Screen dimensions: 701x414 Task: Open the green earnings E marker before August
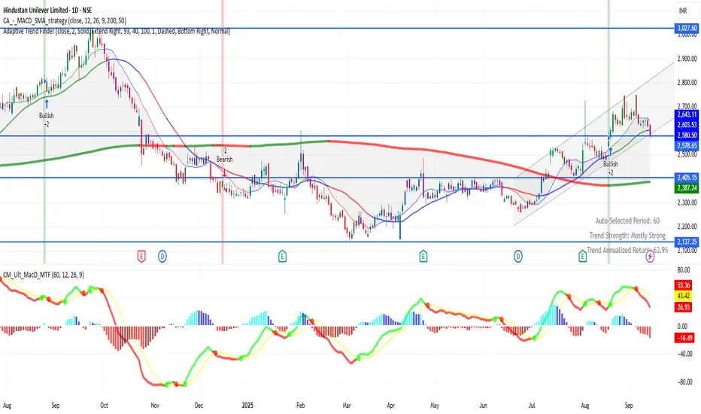(x=582, y=257)
